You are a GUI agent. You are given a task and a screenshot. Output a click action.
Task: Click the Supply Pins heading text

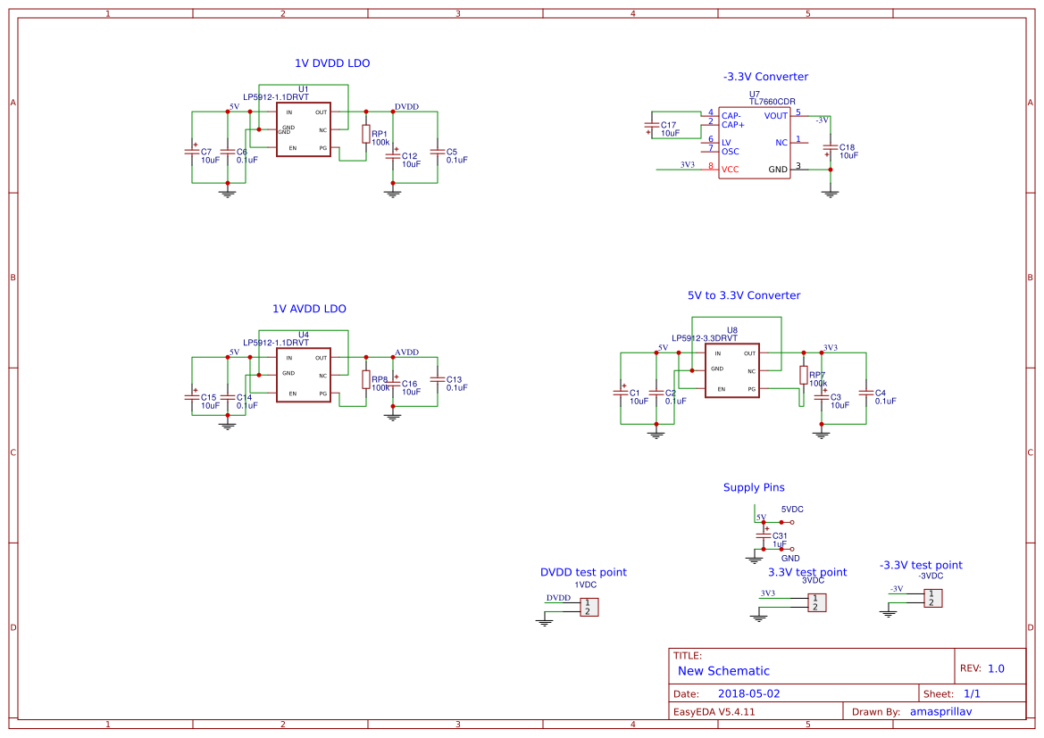click(x=755, y=487)
